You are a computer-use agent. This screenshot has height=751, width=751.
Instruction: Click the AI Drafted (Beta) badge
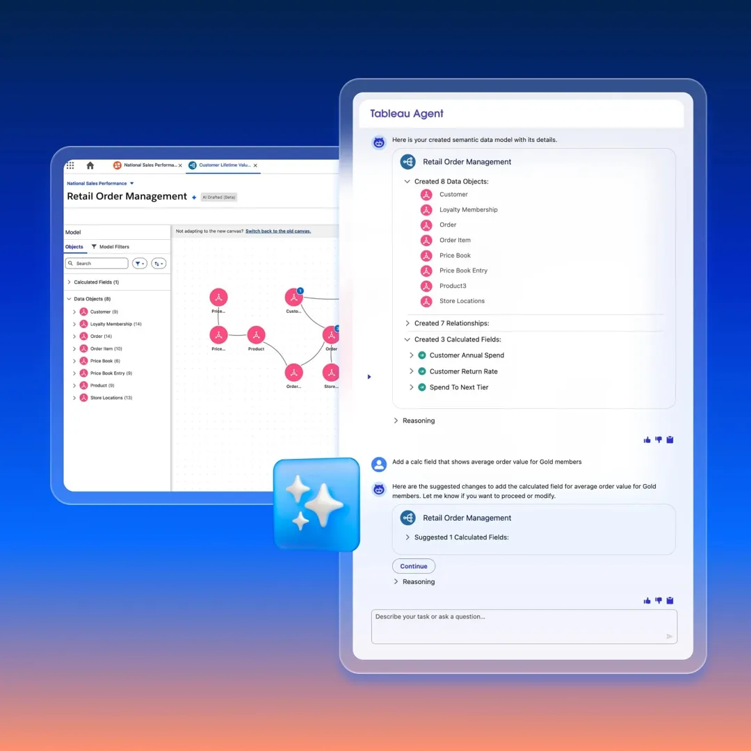219,197
